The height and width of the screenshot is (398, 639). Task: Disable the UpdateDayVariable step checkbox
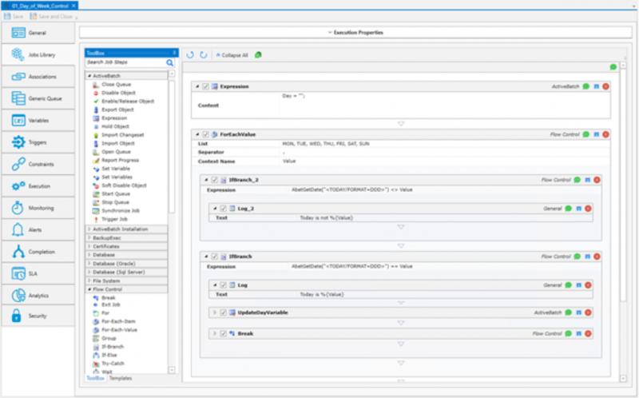(223, 312)
